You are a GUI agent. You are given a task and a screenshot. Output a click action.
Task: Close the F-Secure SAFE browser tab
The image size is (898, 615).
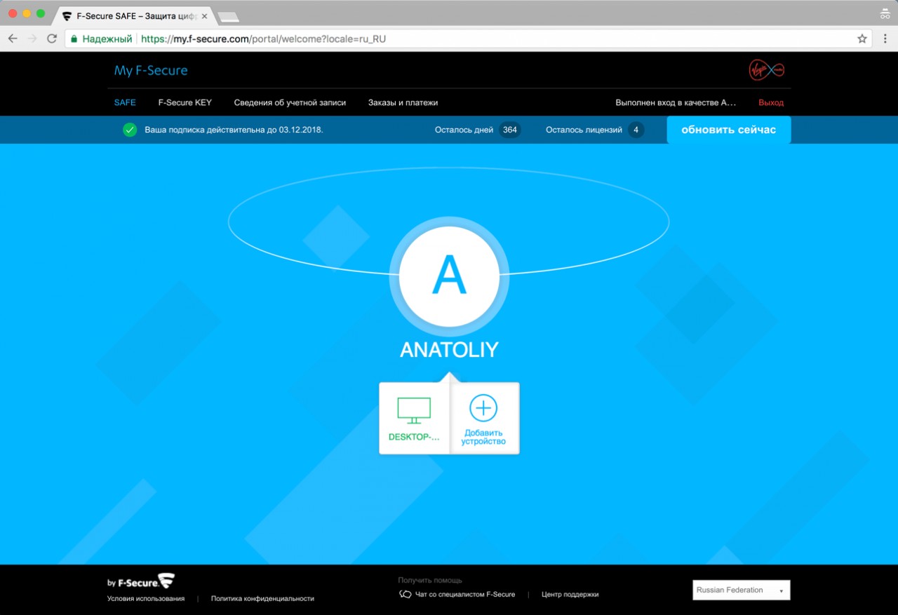[204, 15]
